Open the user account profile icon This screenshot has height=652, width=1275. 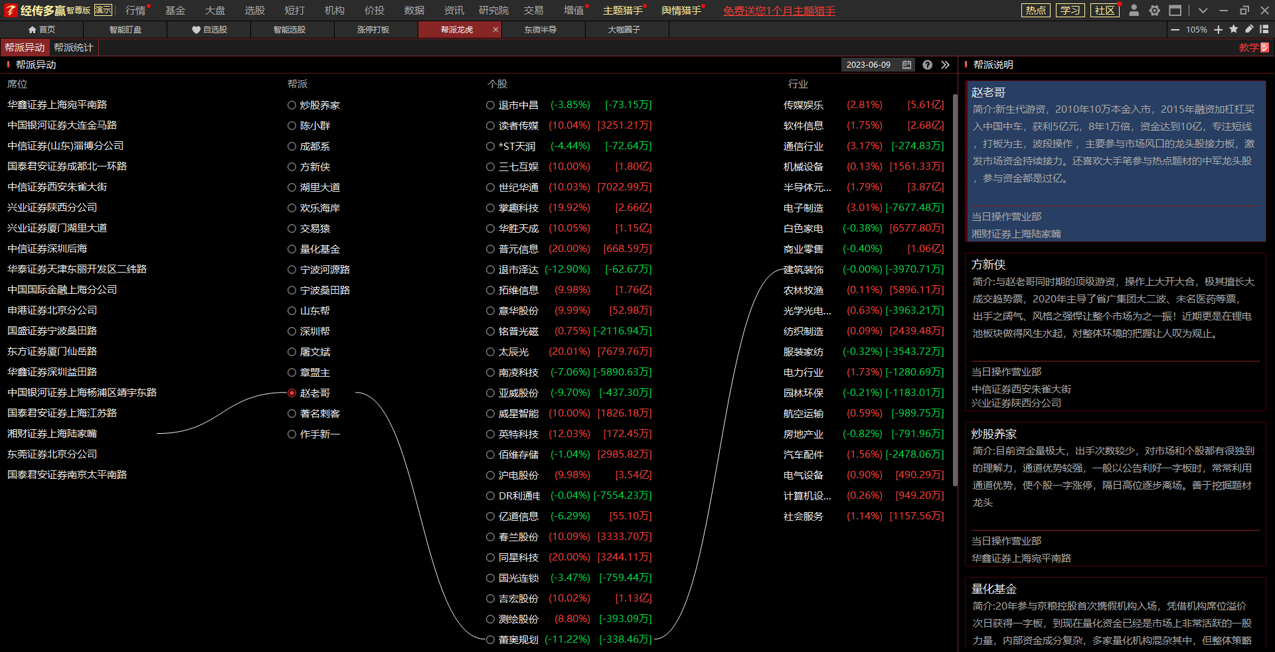[1134, 10]
